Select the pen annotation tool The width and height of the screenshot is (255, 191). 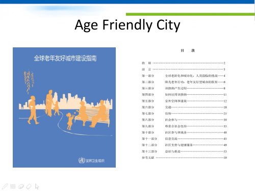pos(5,186)
